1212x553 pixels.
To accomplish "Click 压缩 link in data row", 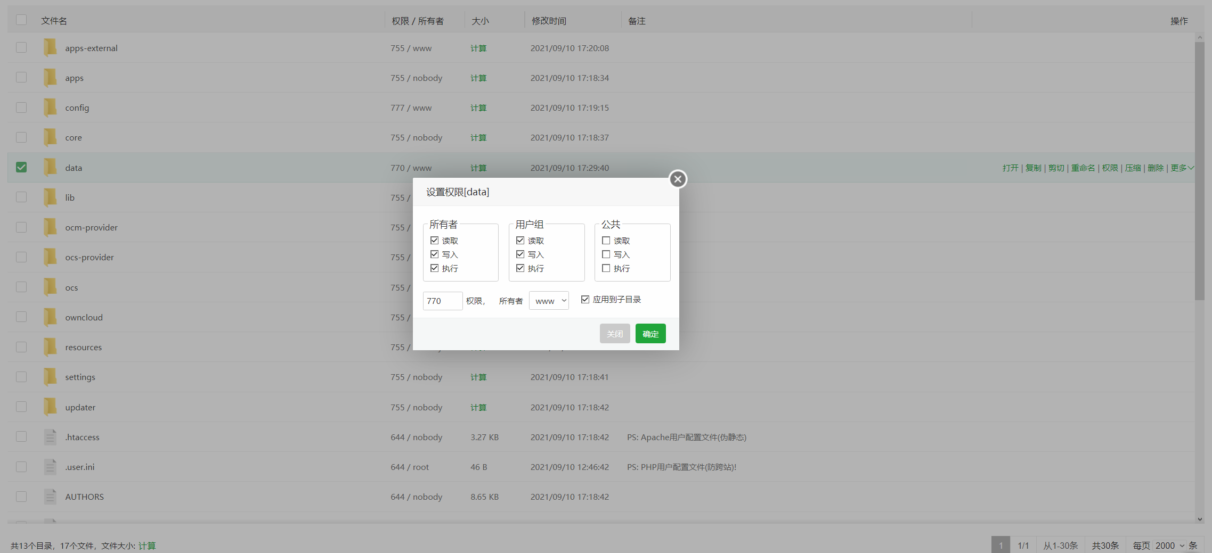I will tap(1133, 168).
